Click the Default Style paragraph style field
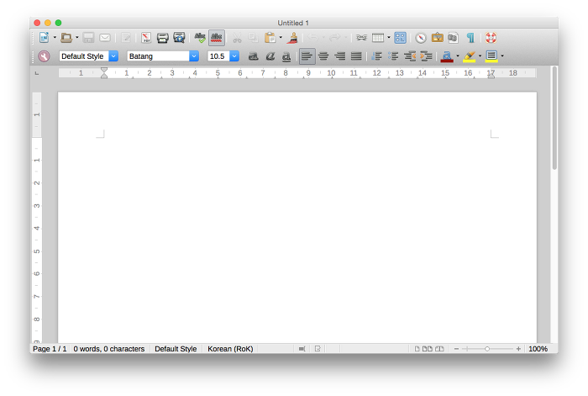This screenshot has height=396, width=588. (84, 56)
